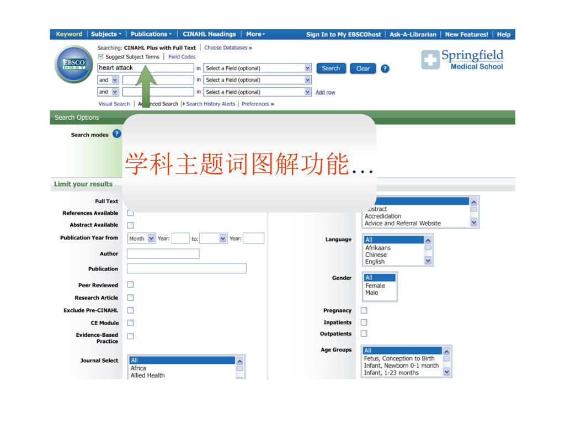Check the Evidence-Based Practice box

point(130,336)
